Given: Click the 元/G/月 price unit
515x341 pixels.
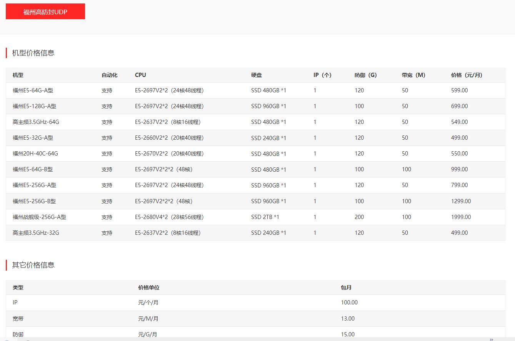Looking at the screenshot, I should click(148, 334).
